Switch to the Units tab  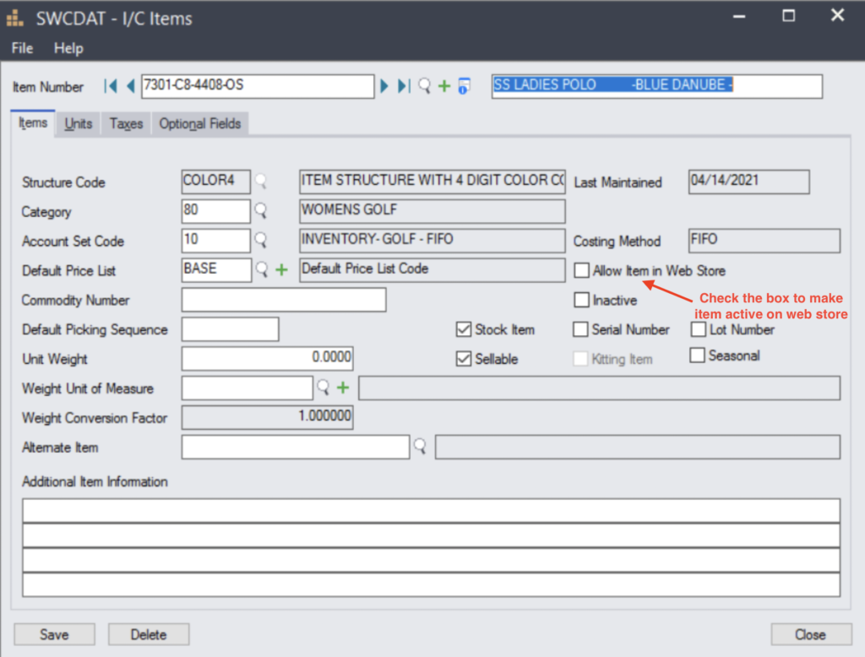[x=79, y=123]
